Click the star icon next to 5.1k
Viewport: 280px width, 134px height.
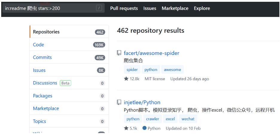pyautogui.click(x=126, y=128)
